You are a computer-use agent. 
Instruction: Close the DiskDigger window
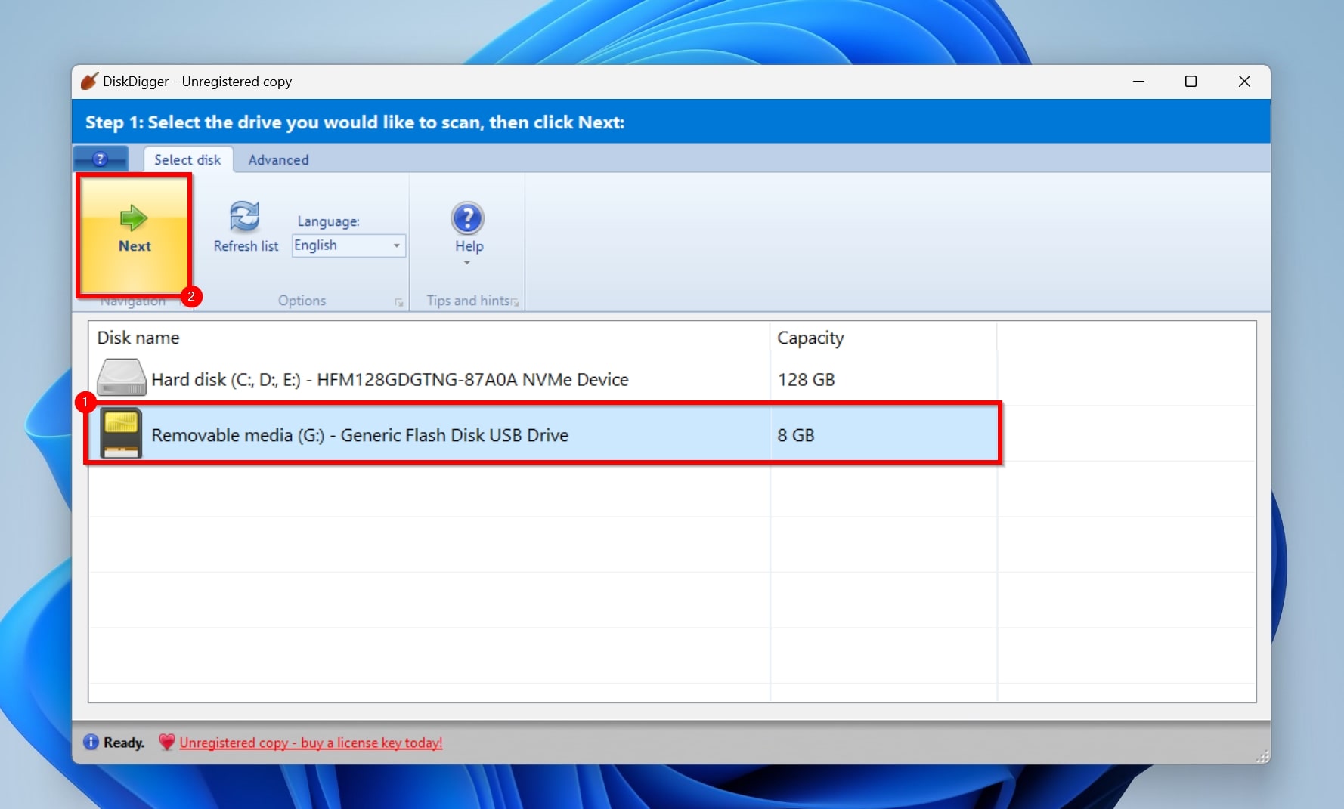coord(1244,81)
